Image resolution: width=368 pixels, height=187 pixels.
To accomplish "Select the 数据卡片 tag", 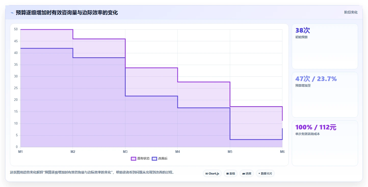I will pos(265,173).
